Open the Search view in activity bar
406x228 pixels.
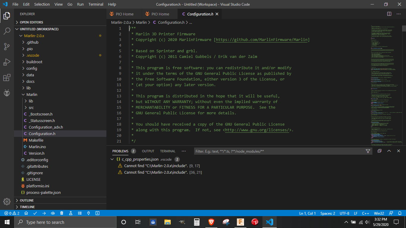click(x=7, y=31)
